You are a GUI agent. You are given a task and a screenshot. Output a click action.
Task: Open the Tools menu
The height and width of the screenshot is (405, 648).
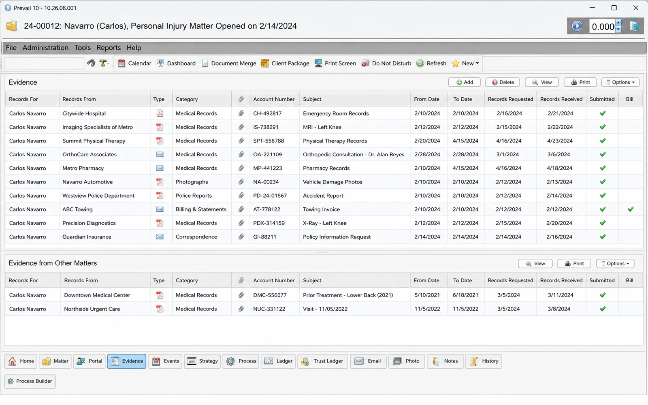tap(83, 48)
